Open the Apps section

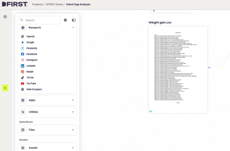pyautogui.click(x=47, y=100)
